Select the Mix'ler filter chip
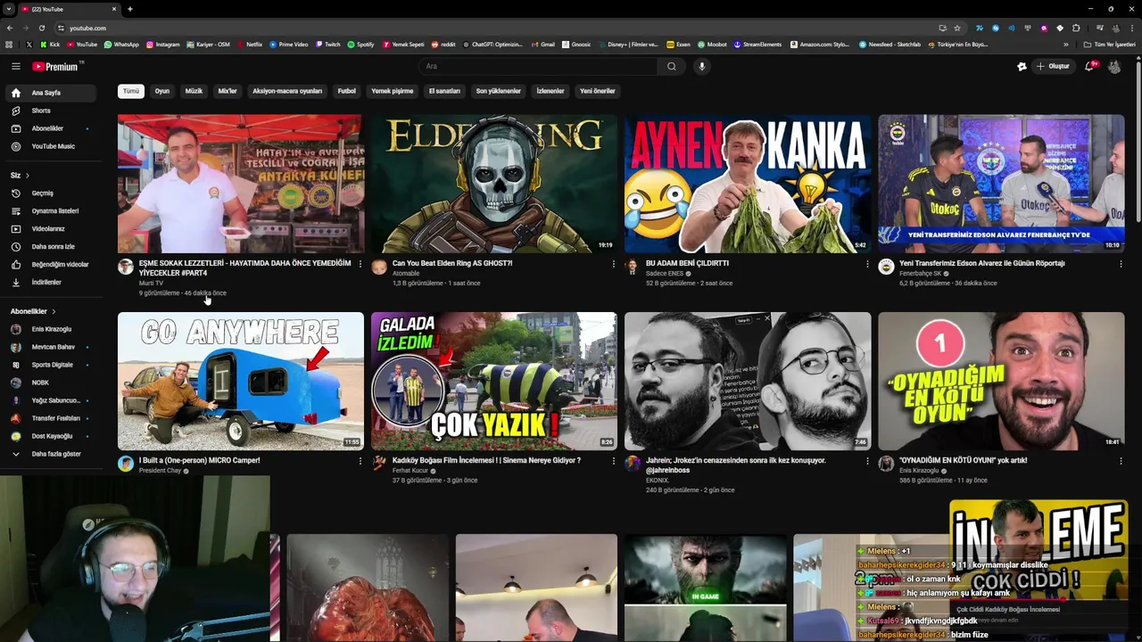The width and height of the screenshot is (1142, 642). [x=228, y=91]
